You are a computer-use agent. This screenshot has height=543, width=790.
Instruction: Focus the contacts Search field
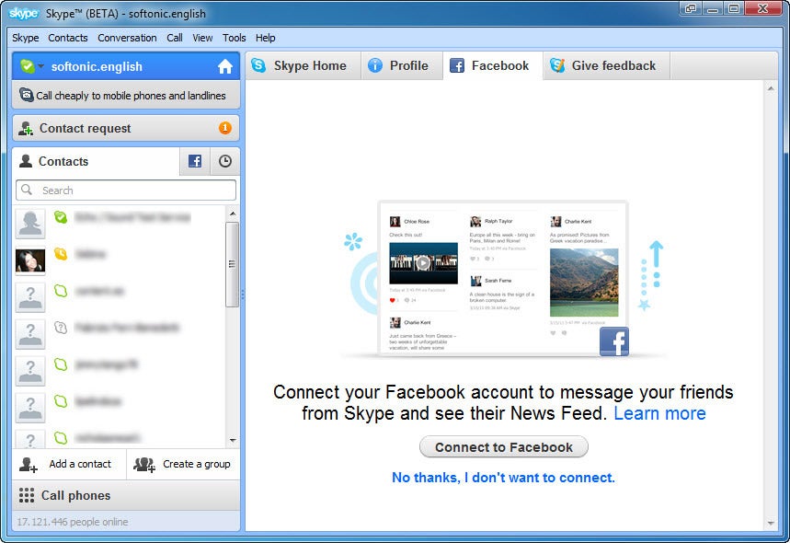[x=126, y=191]
